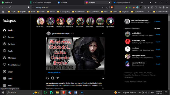Follow ignamarybriceno with the Seguir button

[158, 64]
